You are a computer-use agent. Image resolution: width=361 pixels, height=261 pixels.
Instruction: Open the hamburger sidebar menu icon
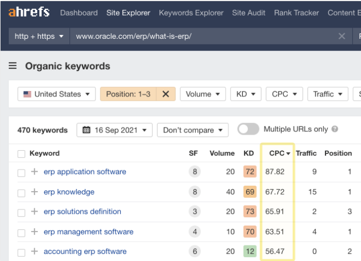point(13,66)
